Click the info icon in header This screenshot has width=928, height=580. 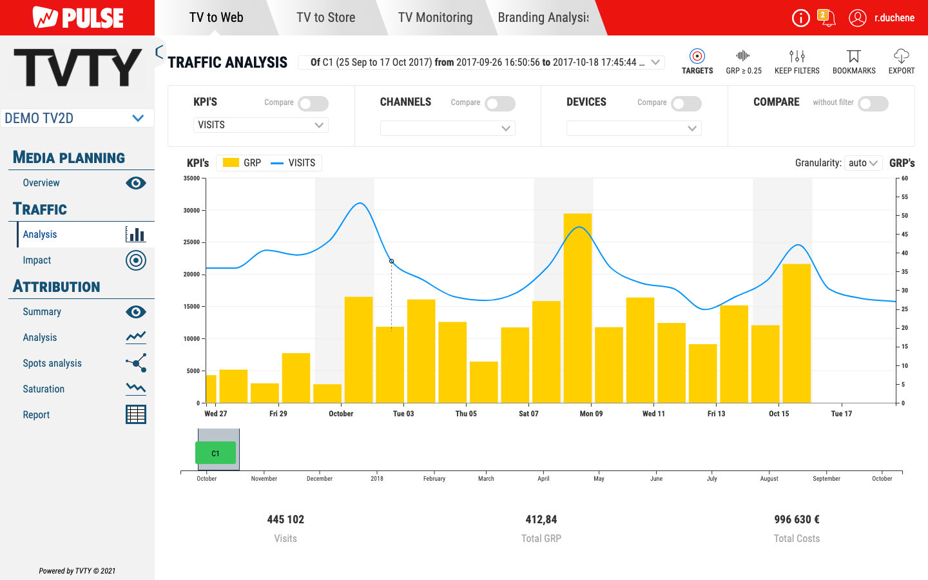point(800,18)
